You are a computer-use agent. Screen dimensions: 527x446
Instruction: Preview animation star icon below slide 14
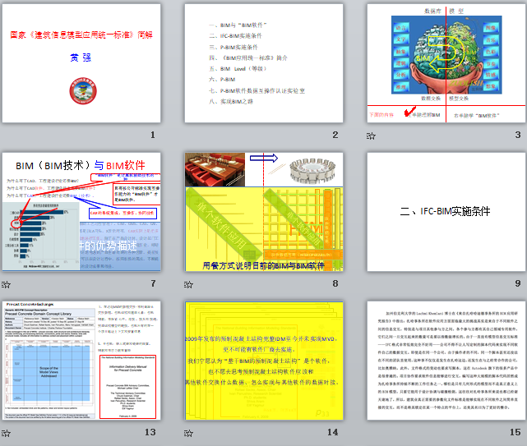point(188,433)
